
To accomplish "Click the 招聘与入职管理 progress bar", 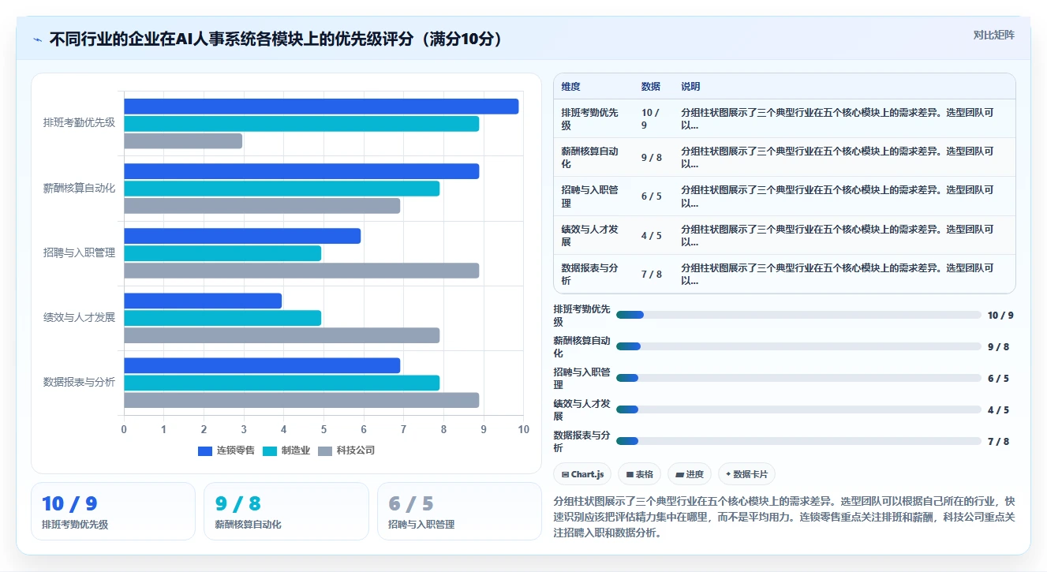I will coord(798,378).
